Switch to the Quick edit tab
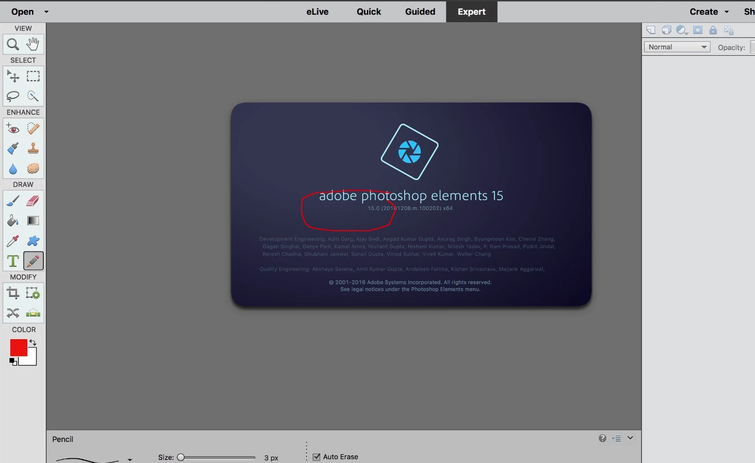Screen dimensions: 755x463 click(x=369, y=12)
